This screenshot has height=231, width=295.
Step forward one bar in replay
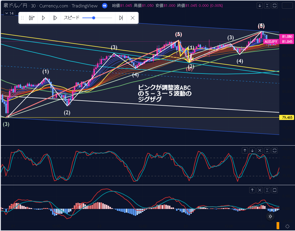[55, 18]
